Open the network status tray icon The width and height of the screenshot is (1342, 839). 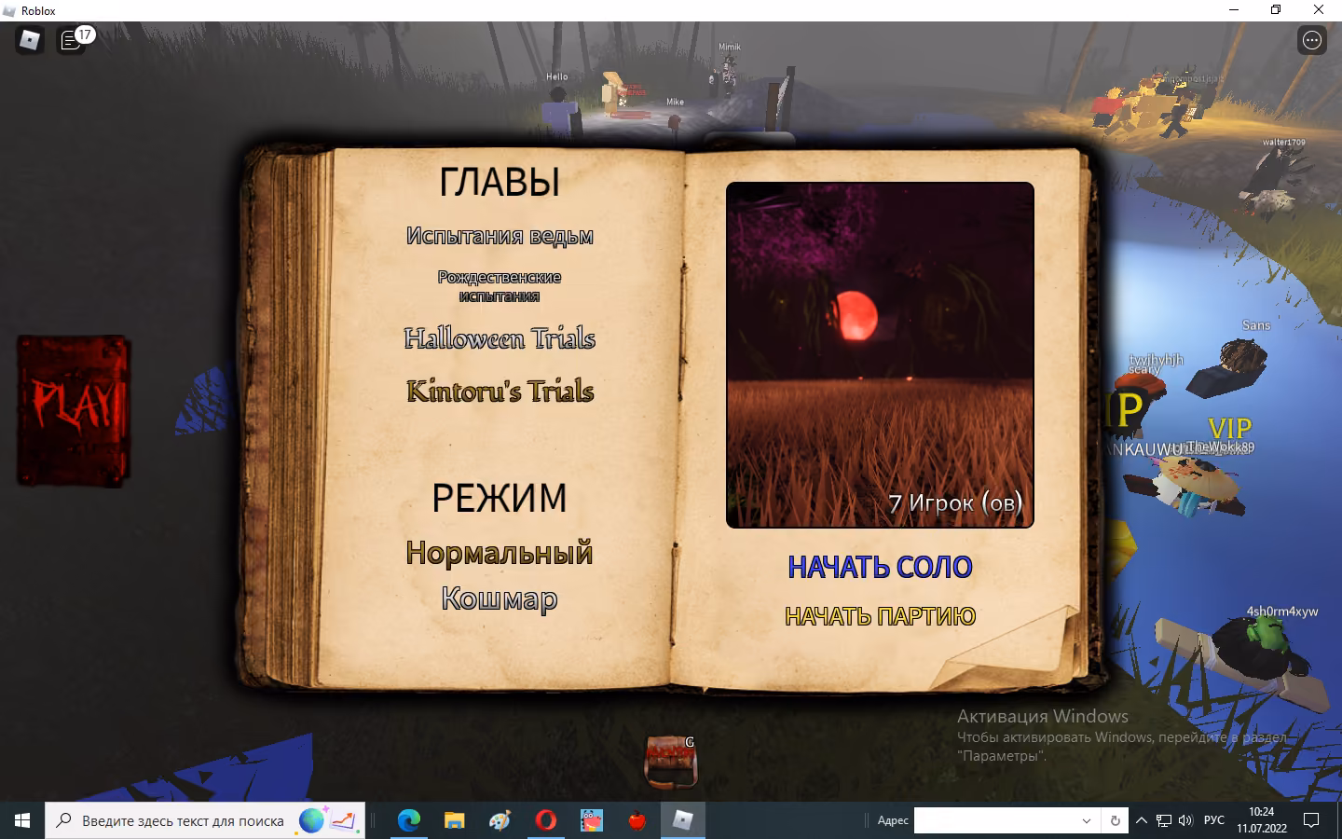pyautogui.click(x=1164, y=820)
